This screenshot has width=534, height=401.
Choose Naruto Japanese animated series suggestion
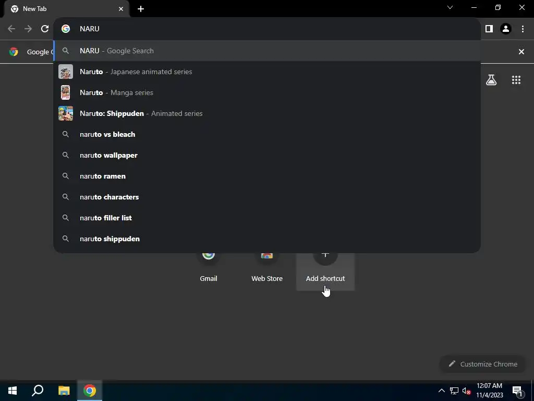(x=267, y=72)
